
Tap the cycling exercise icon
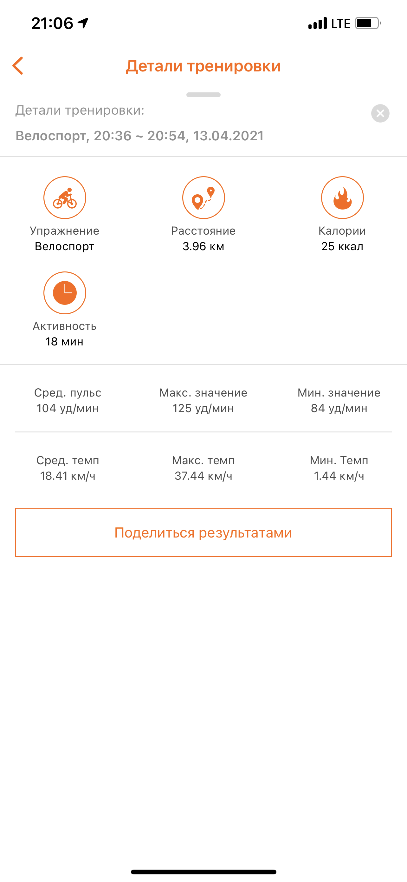65,197
